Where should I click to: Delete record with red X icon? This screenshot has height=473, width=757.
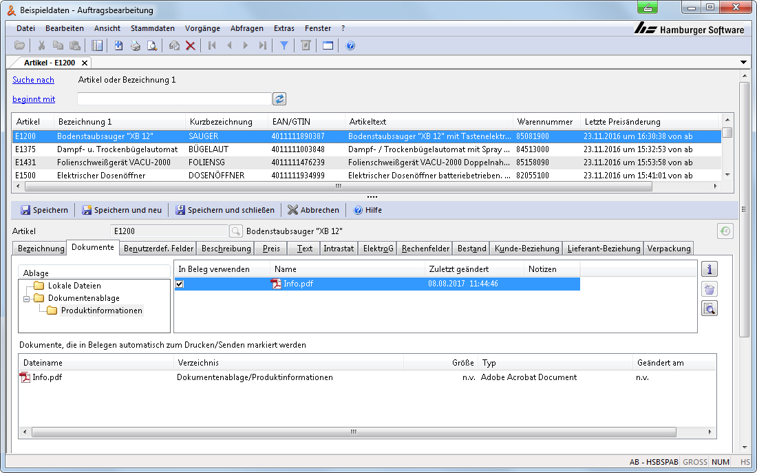(x=191, y=46)
